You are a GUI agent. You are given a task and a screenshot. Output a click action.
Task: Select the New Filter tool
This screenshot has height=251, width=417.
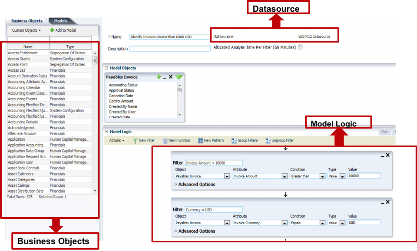pyautogui.click(x=144, y=140)
